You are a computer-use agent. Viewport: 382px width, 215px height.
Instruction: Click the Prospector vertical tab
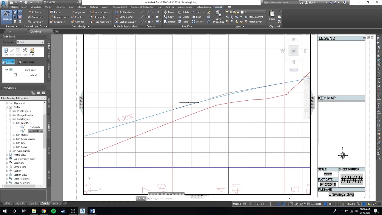[x=49, y=102]
